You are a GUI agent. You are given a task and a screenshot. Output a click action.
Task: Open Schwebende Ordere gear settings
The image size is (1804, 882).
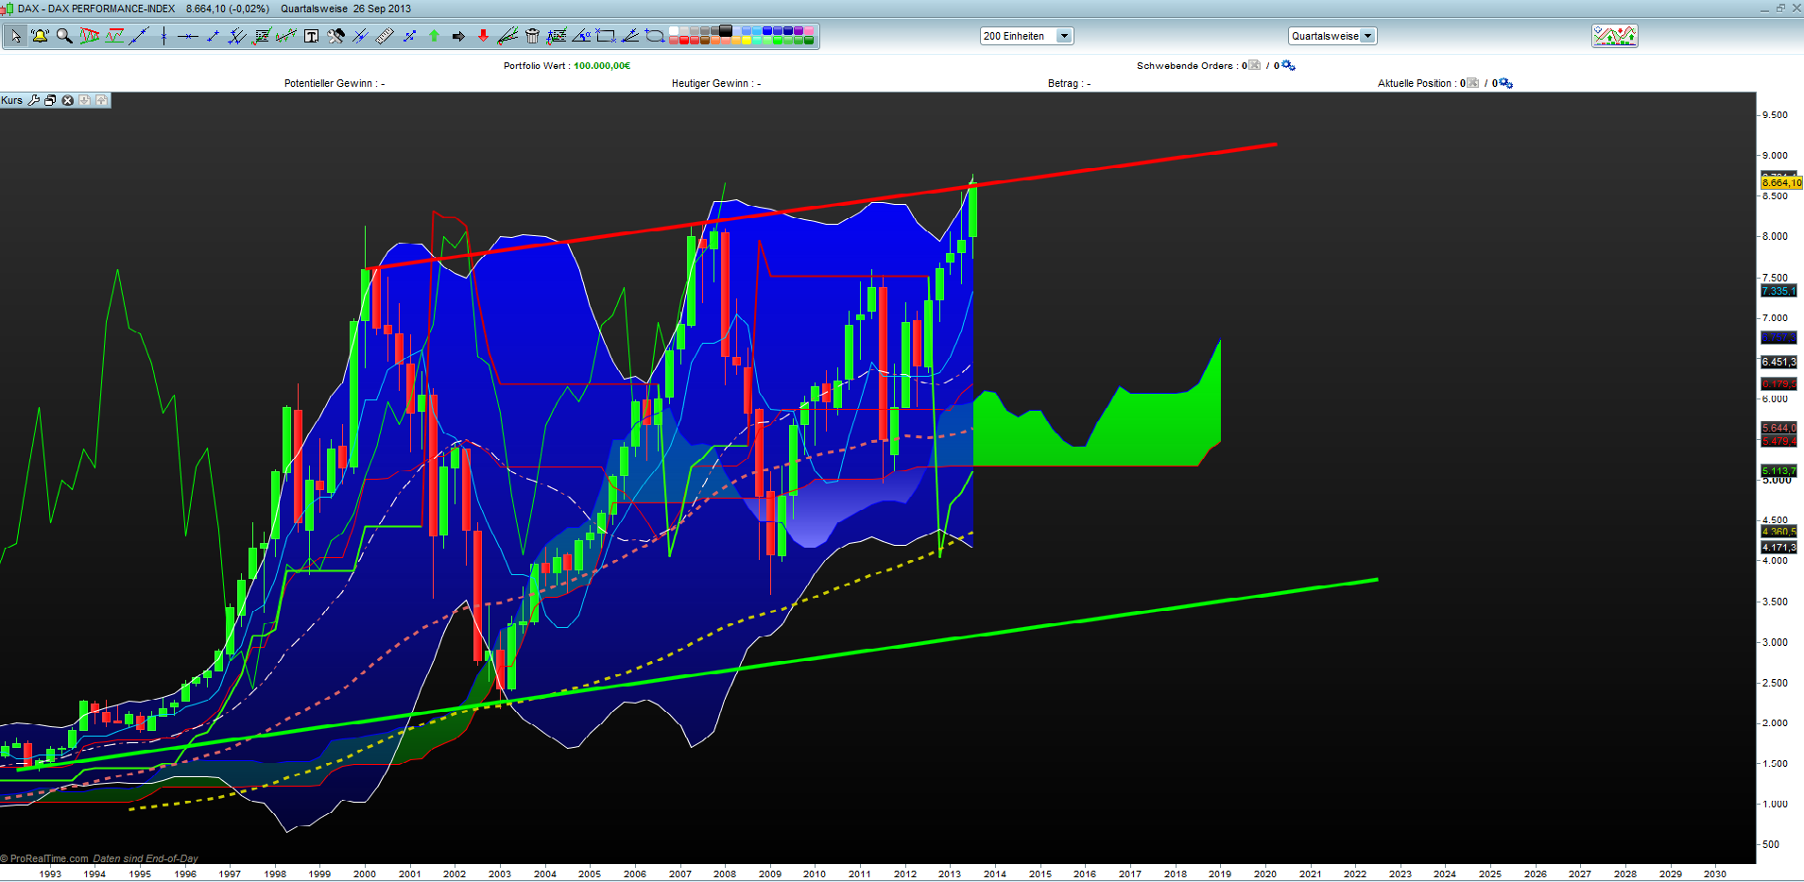pos(1288,65)
